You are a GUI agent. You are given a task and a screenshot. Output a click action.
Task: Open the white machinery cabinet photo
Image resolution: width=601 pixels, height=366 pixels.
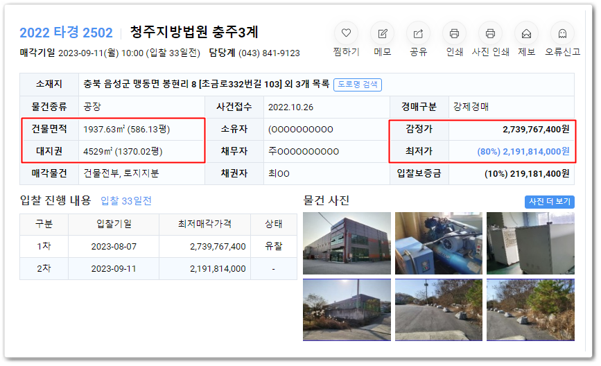pyautogui.click(x=530, y=243)
